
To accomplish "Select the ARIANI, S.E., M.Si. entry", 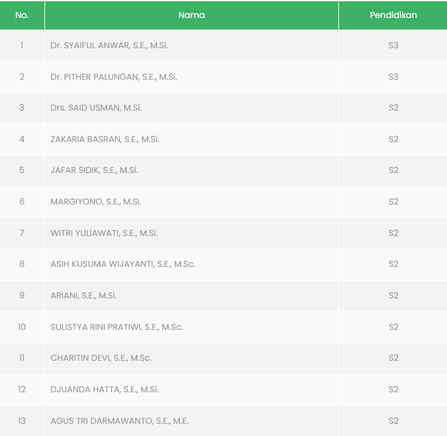I will (84, 295).
